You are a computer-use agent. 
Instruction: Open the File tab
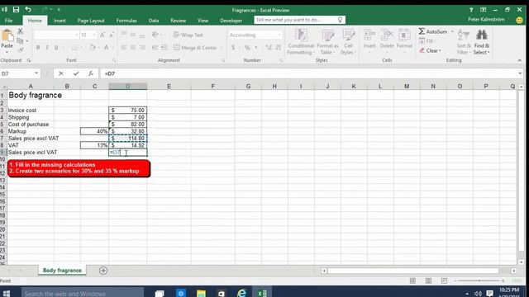coord(8,21)
